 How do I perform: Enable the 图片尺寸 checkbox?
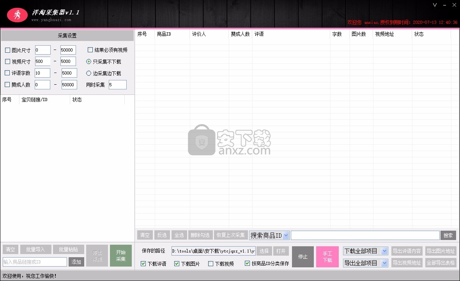(8, 50)
